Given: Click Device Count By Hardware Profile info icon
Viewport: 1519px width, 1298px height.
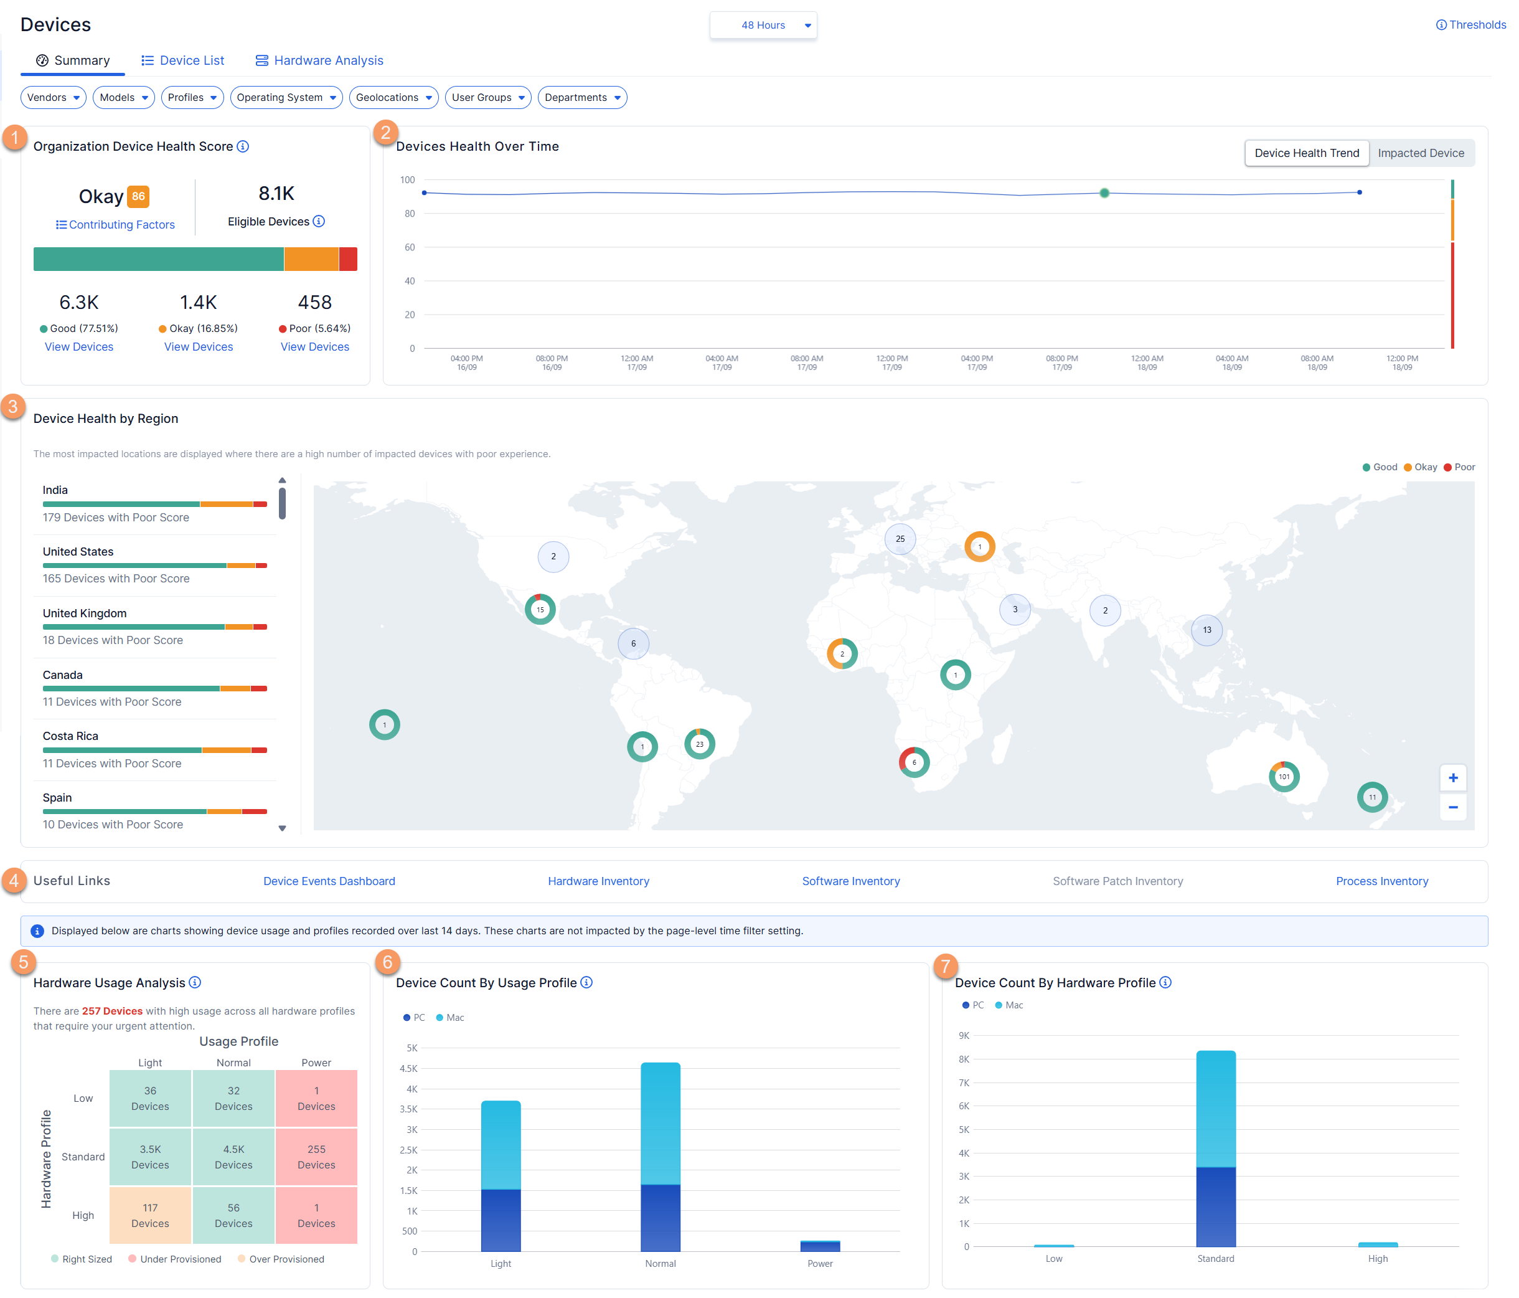Looking at the screenshot, I should (1165, 983).
